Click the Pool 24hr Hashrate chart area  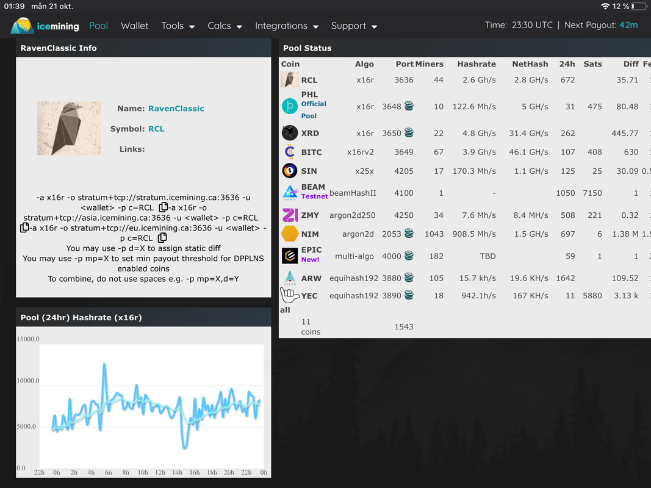151,406
